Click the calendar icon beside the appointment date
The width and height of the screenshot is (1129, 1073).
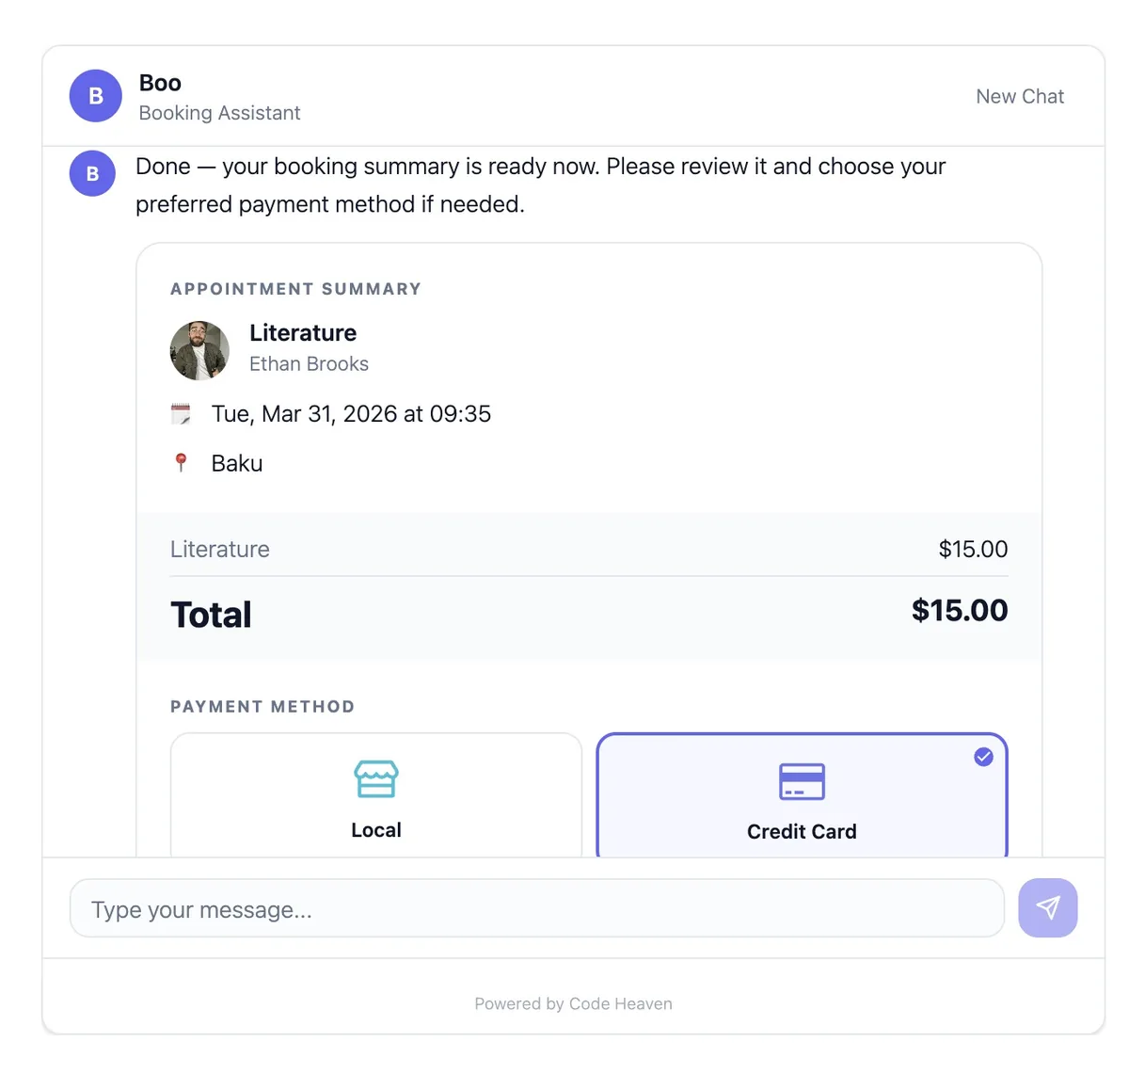181,414
